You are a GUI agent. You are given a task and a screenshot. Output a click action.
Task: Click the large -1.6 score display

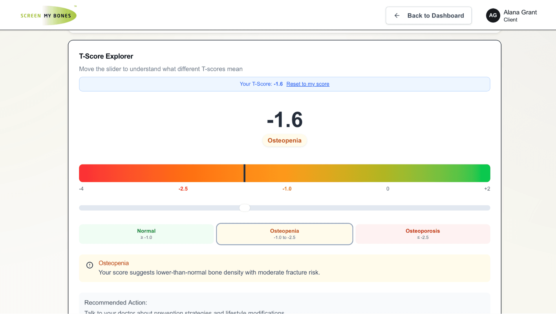point(284,120)
